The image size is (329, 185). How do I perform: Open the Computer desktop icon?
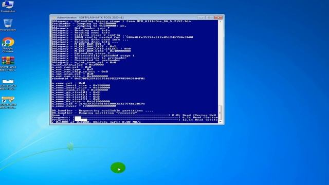click(8, 6)
